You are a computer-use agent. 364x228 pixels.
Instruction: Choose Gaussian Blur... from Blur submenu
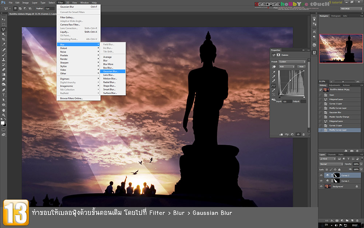click(x=113, y=72)
